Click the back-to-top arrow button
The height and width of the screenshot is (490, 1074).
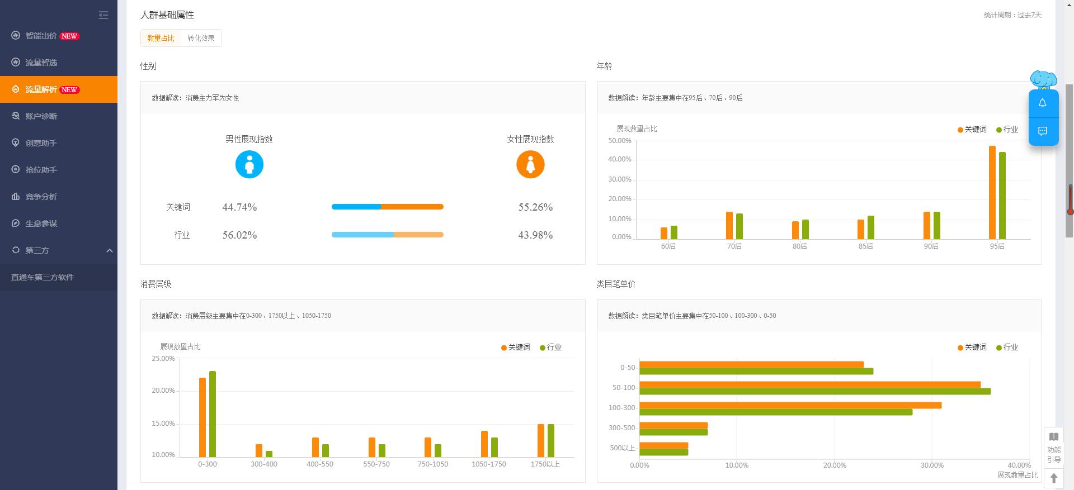coord(1054,478)
